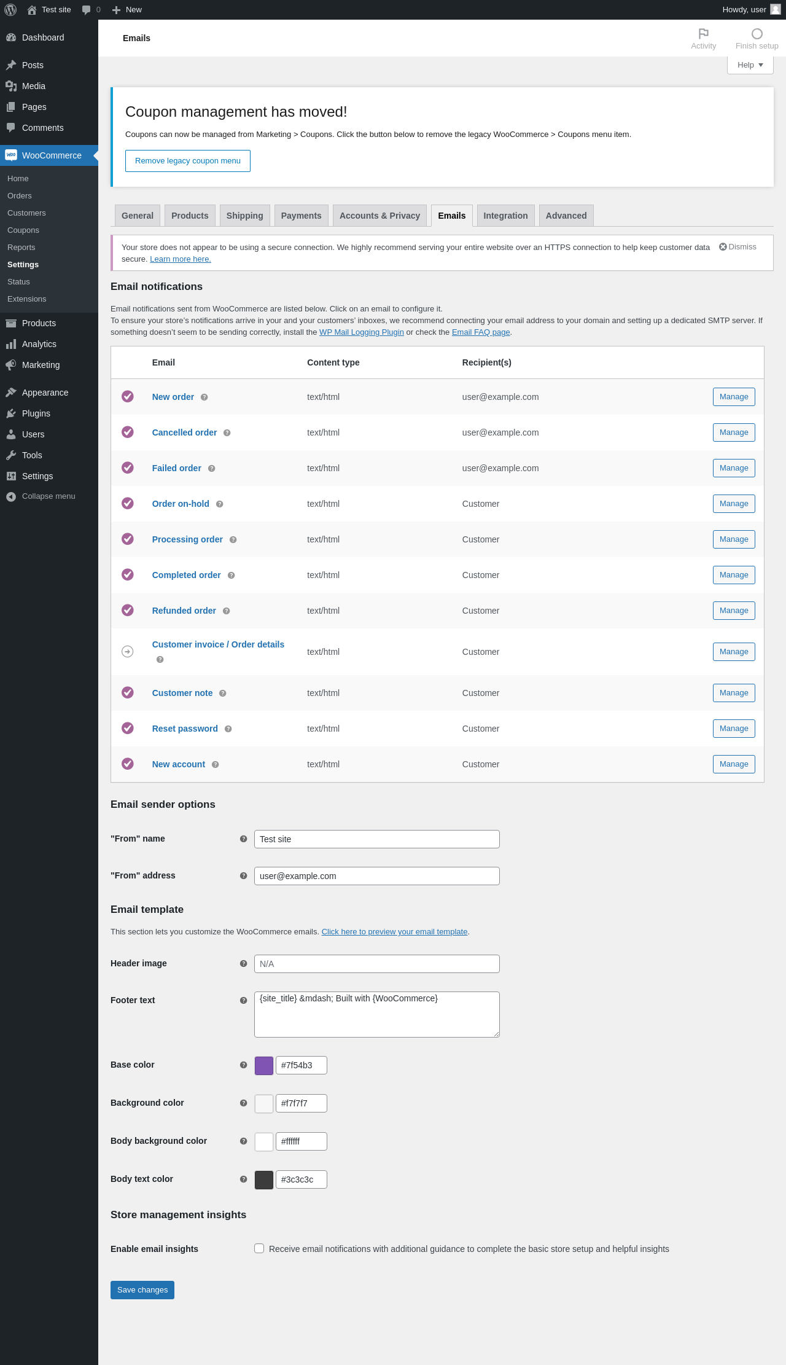Click Manage for Refunded order email
Viewport: 786px width, 1365px height.
[734, 611]
